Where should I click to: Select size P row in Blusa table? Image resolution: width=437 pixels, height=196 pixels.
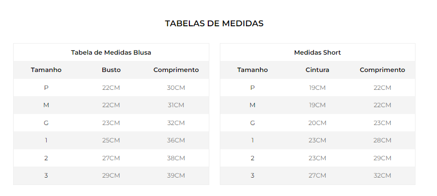[111, 88]
